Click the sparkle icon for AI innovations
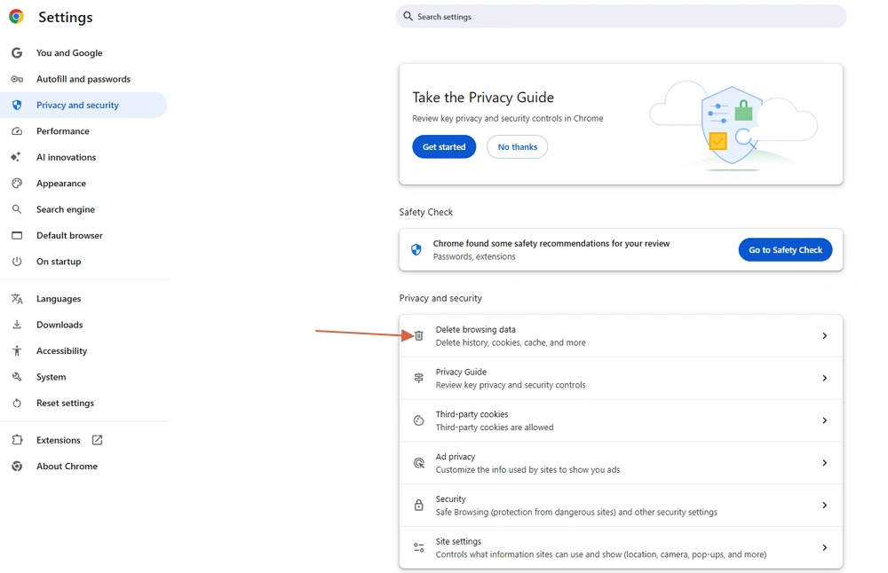The width and height of the screenshot is (888, 573). 16,157
